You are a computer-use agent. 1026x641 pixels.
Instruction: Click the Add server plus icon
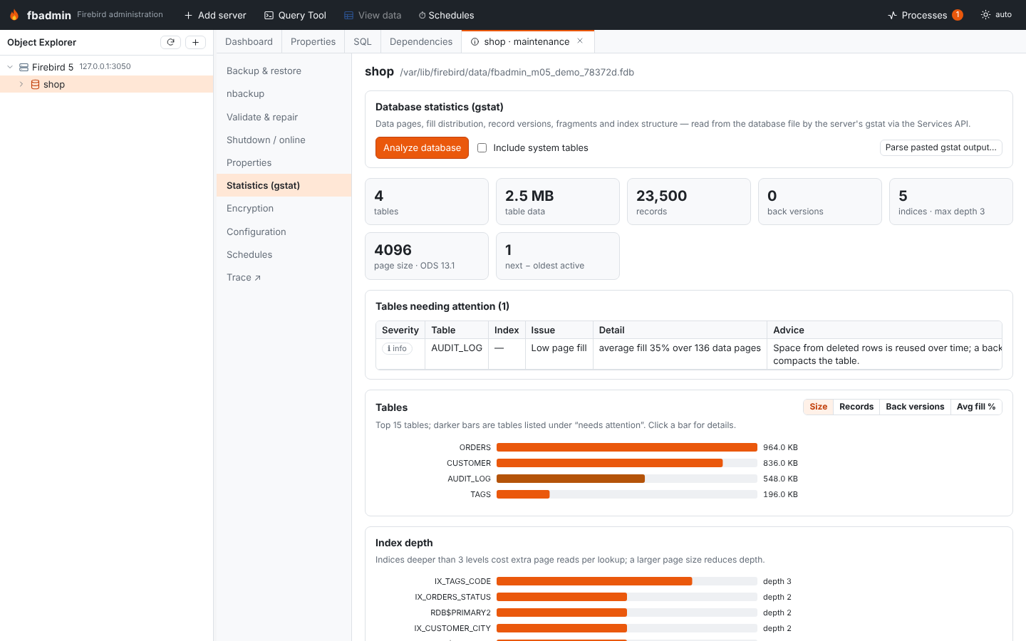(x=188, y=15)
